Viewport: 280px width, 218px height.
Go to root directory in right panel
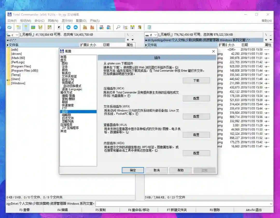[x=266, y=35]
